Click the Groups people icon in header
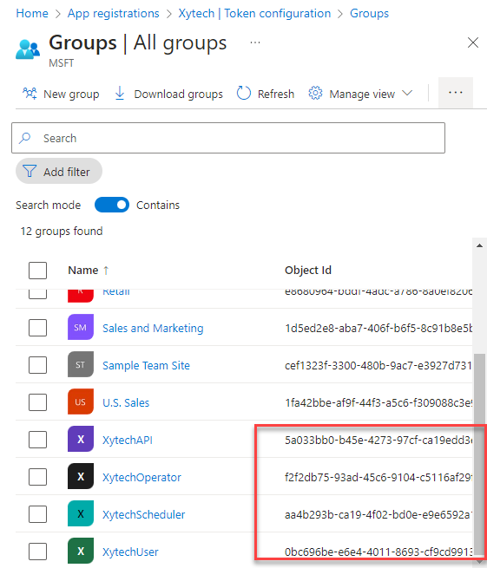 click(x=28, y=49)
